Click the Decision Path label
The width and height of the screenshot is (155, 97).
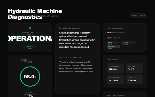point(113,38)
